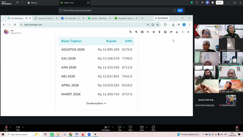Expand chat options arrow
This screenshot has width=243, height=137.
(124, 127)
